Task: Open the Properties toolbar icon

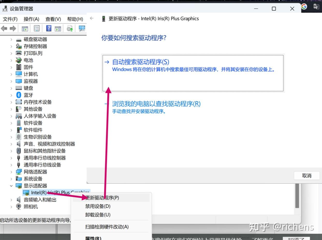Action: pyautogui.click(x=37, y=28)
